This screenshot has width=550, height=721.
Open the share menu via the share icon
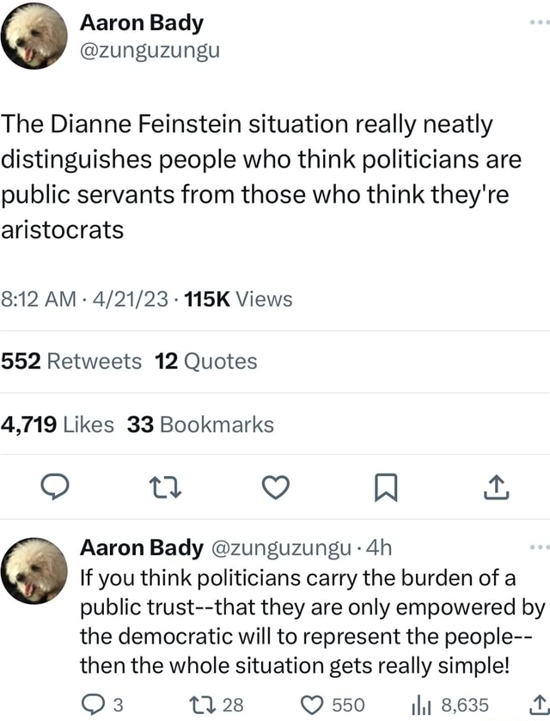click(x=496, y=486)
